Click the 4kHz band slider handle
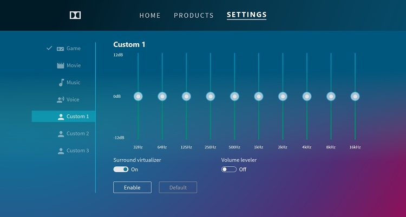This screenshot has height=217, width=406. point(307,97)
